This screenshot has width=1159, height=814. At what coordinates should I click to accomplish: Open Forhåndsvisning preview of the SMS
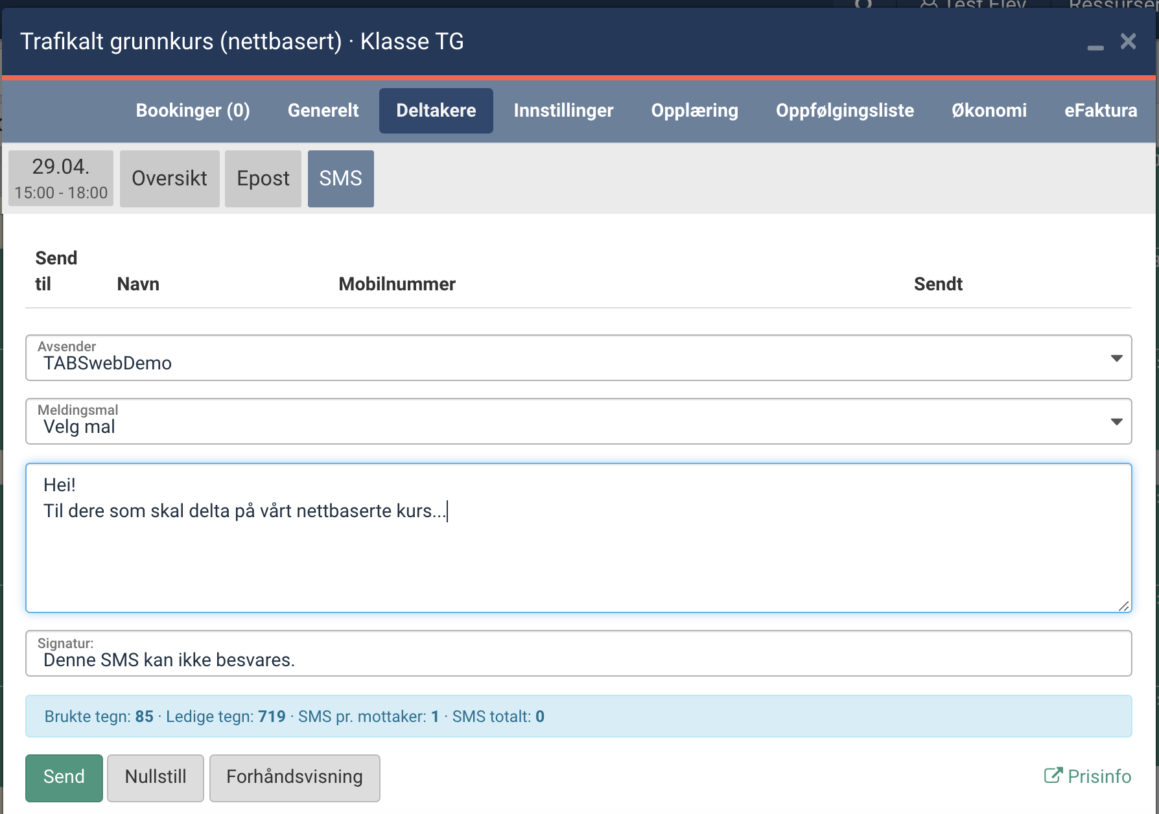pyautogui.click(x=295, y=778)
